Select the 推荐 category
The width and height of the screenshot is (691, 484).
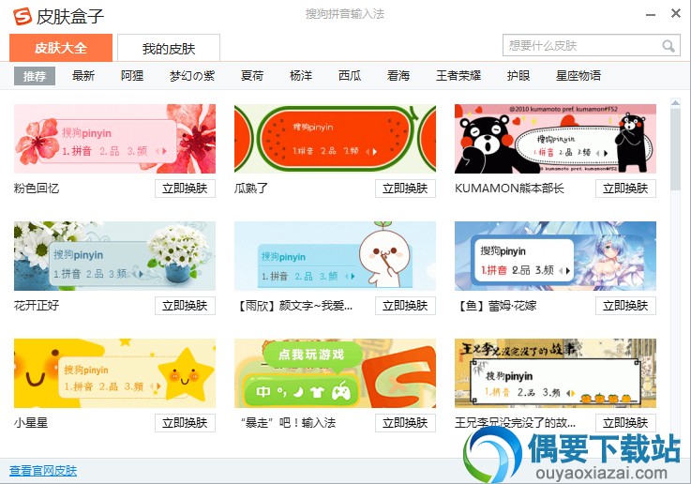click(x=35, y=76)
